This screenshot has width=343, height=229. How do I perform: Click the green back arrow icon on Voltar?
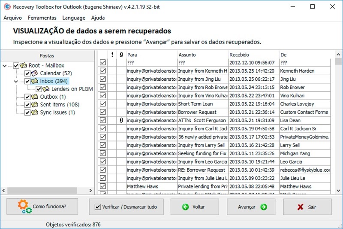186,207
